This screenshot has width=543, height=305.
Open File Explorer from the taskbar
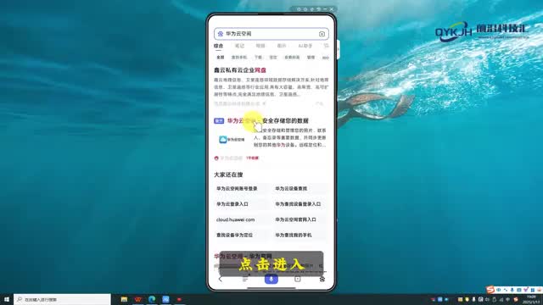124,299
